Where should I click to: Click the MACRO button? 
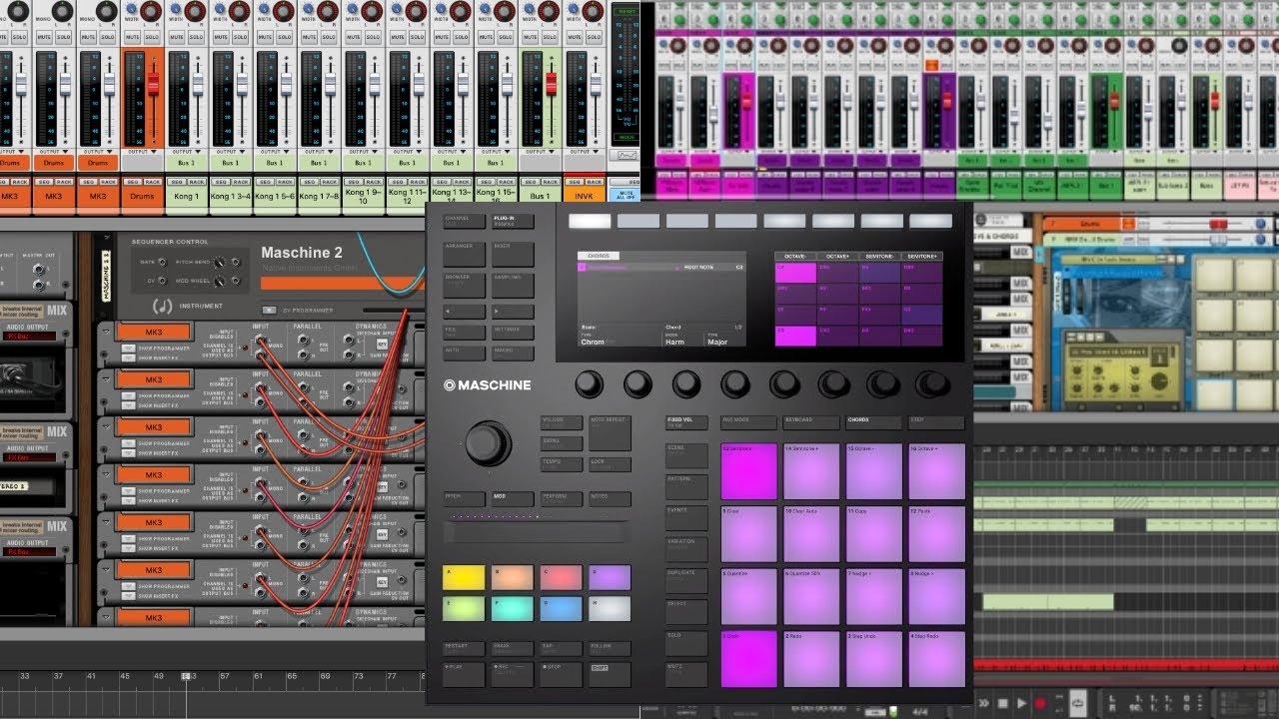[x=513, y=352]
